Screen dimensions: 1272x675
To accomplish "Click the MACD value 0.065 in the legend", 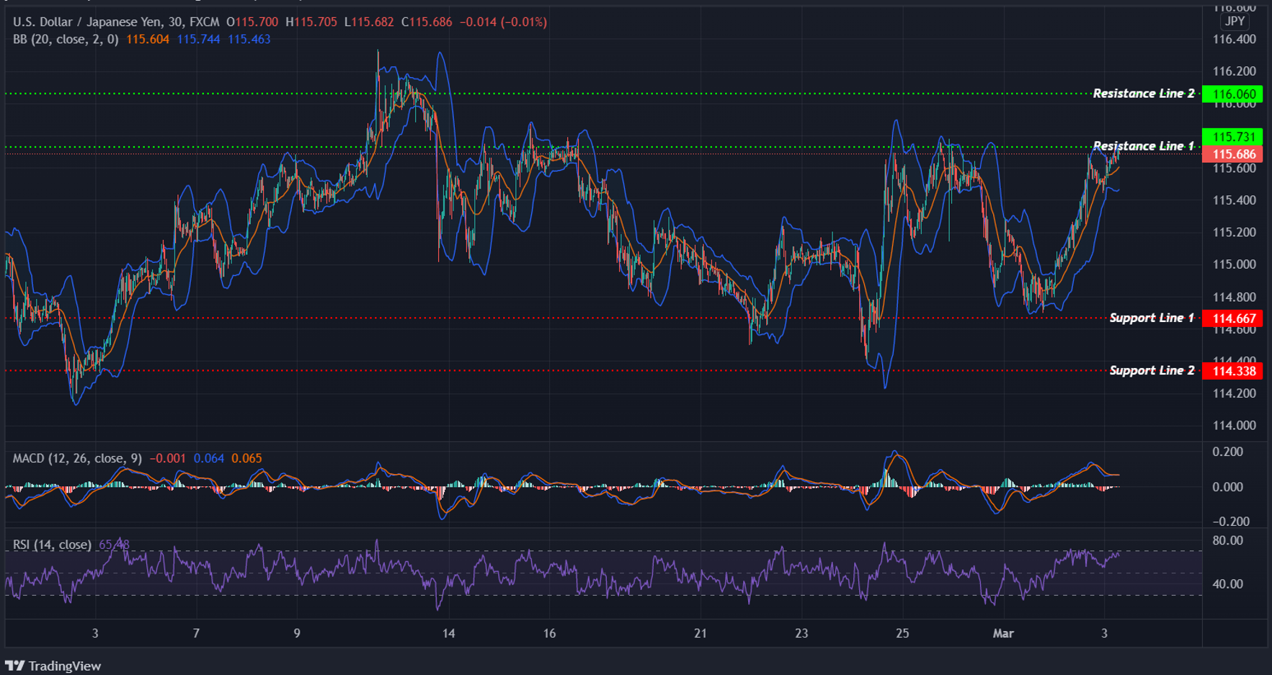I will pyautogui.click(x=247, y=458).
